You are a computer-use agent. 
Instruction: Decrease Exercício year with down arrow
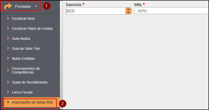tap(128, 12)
